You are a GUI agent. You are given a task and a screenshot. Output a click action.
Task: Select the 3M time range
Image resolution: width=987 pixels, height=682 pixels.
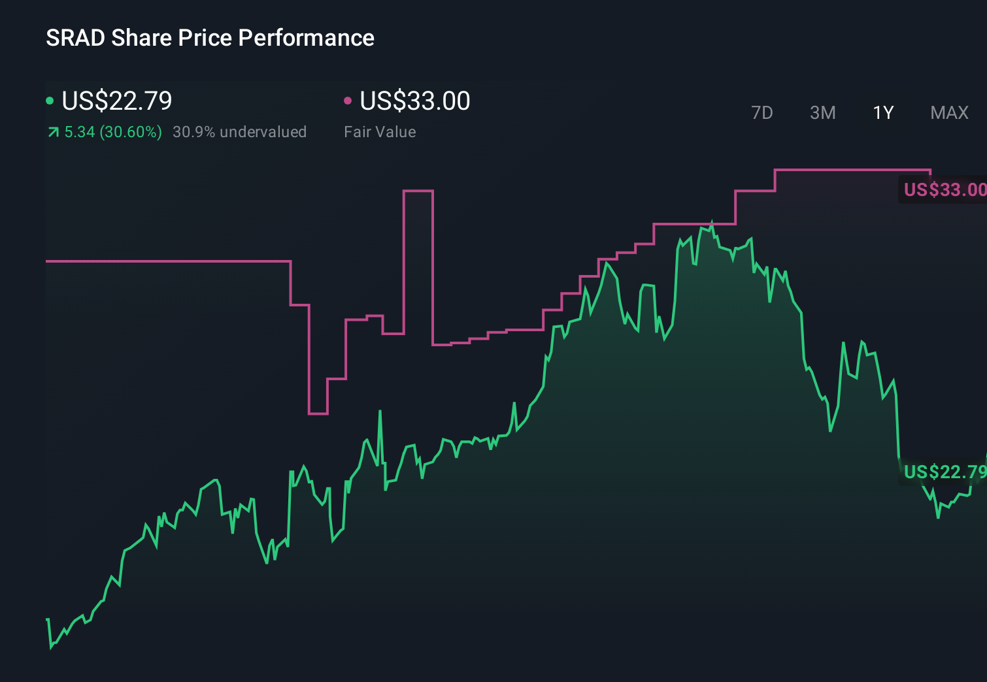[822, 112]
